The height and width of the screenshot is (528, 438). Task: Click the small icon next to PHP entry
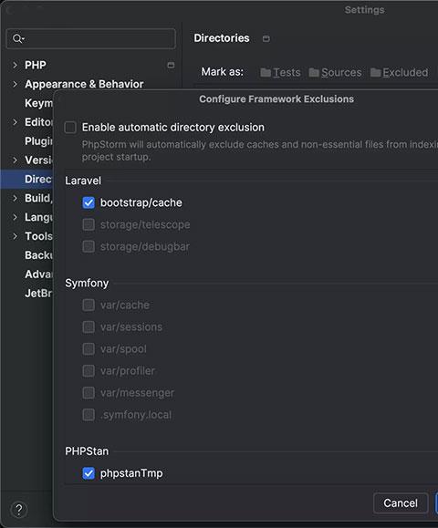pyautogui.click(x=171, y=66)
